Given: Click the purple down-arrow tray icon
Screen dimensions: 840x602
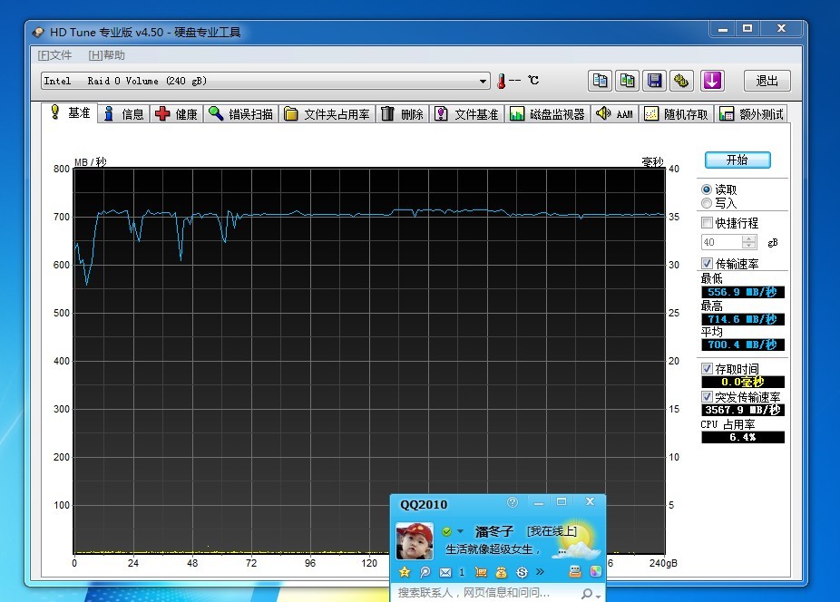Looking at the screenshot, I should (712, 81).
